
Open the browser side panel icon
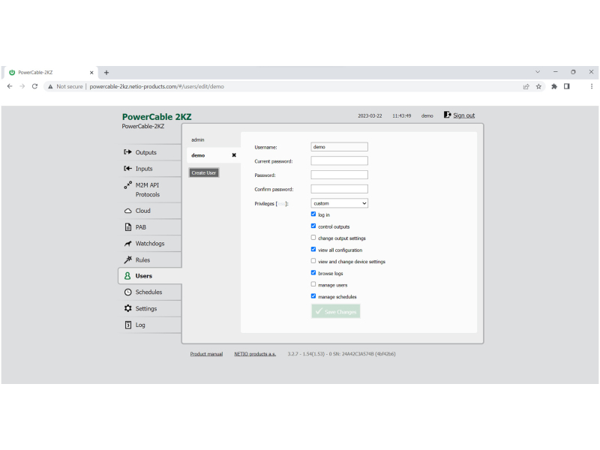(567, 86)
